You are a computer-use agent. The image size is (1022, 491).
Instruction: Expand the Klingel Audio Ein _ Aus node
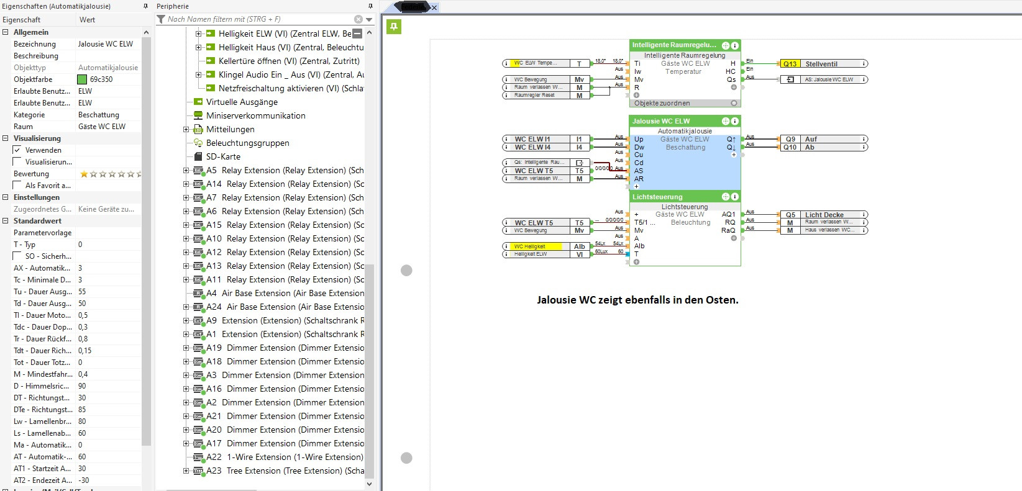click(x=198, y=74)
